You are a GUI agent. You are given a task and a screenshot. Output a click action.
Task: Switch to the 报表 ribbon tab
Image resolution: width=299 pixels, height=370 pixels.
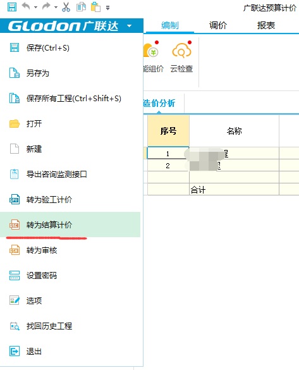[266, 25]
